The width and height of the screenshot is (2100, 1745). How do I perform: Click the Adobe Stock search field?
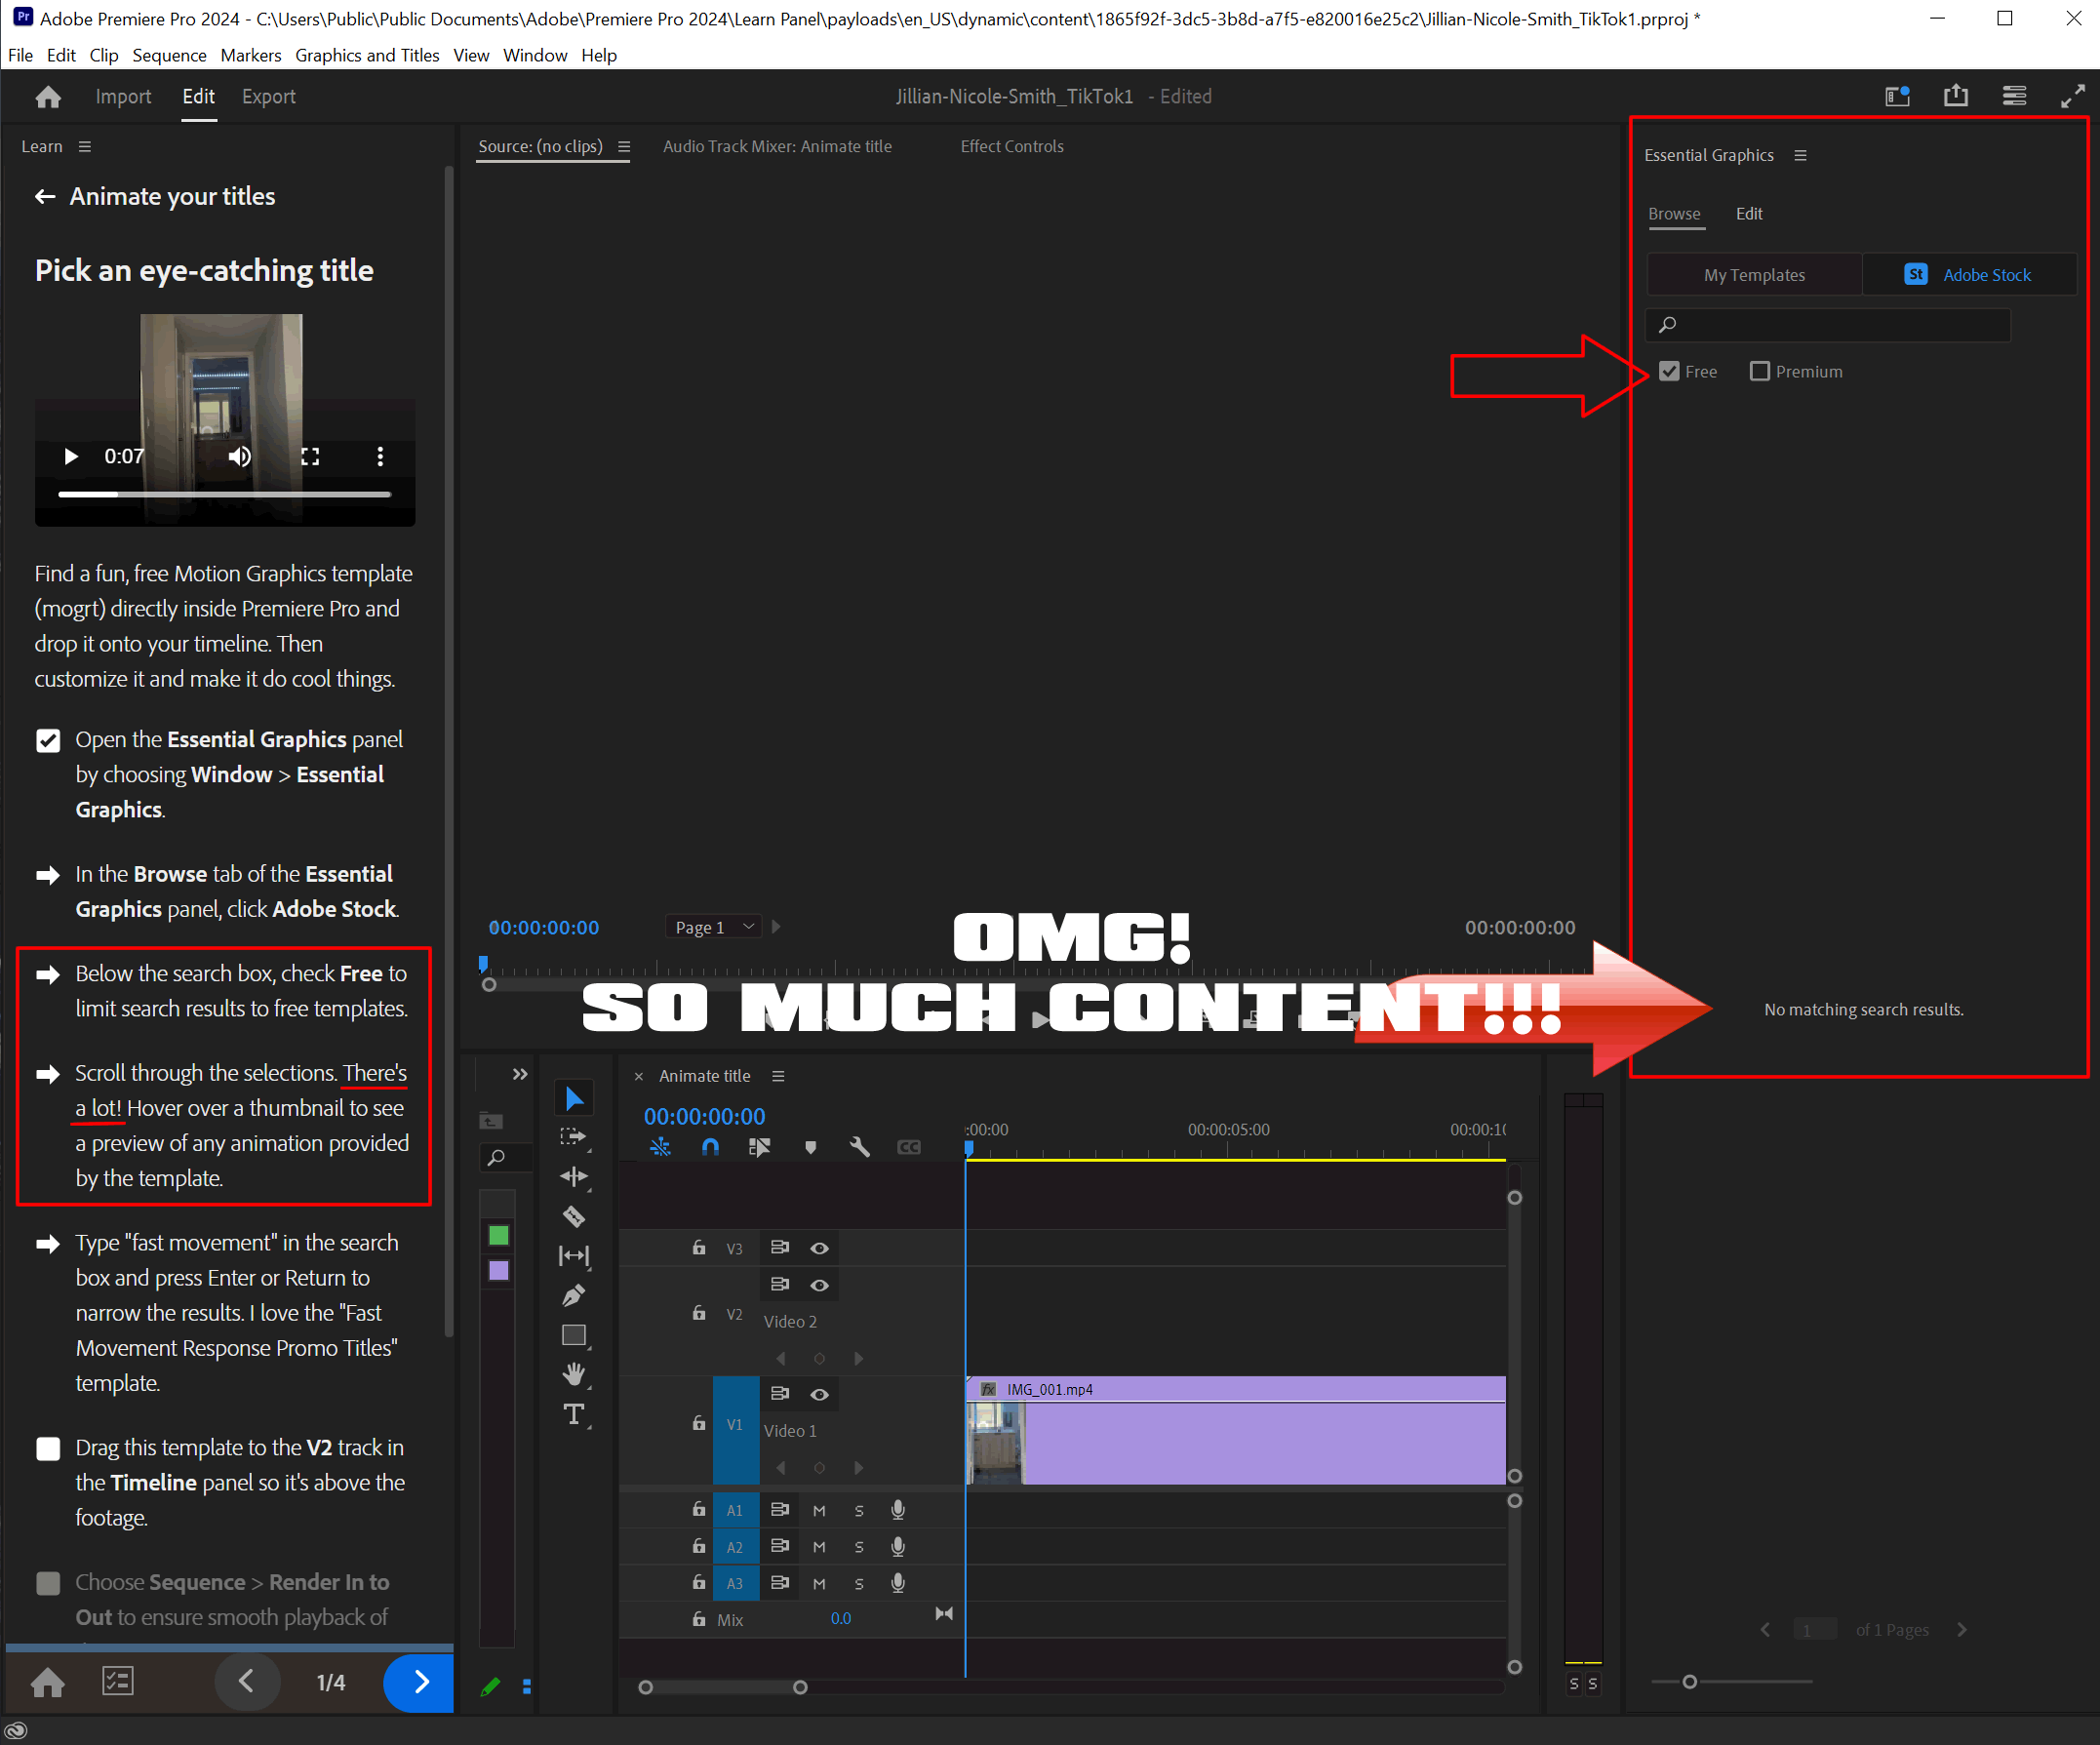(x=1828, y=324)
